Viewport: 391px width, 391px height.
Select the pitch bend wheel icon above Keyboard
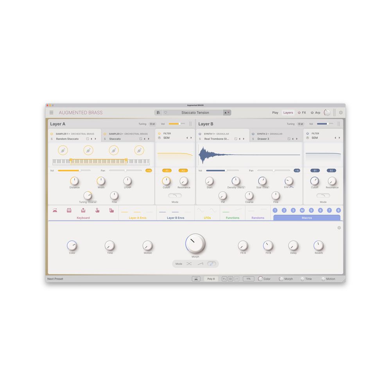55,210
